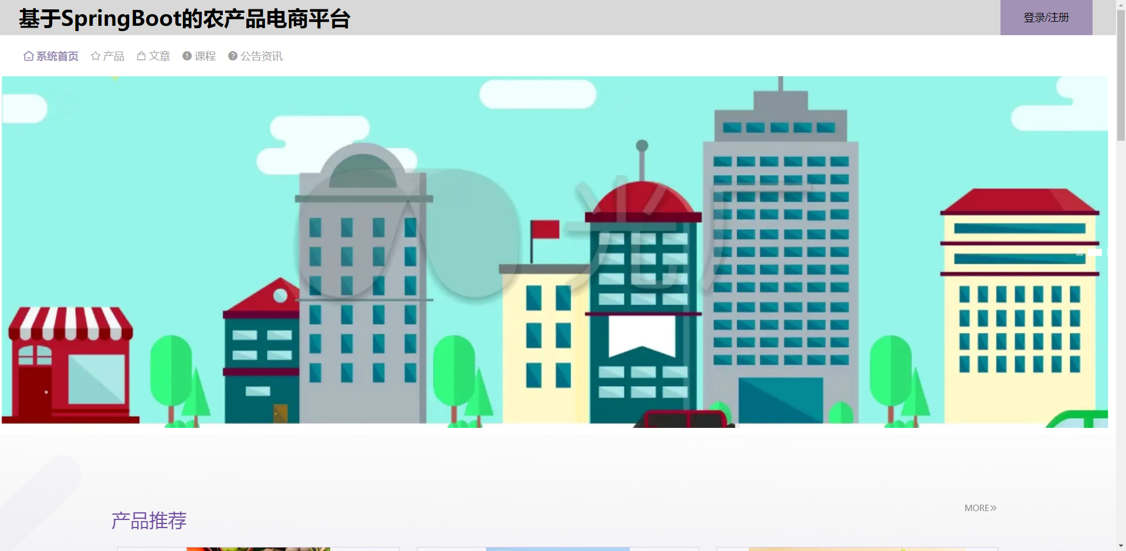Click the info icon next to 课程
This screenshot has height=551, width=1126.
[x=186, y=56]
